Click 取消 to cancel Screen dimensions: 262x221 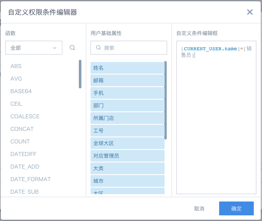coord(199,208)
